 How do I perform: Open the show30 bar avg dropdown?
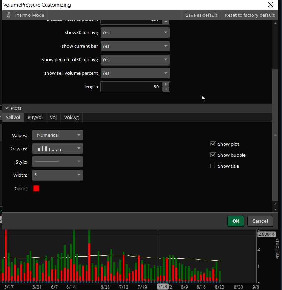[135, 33]
